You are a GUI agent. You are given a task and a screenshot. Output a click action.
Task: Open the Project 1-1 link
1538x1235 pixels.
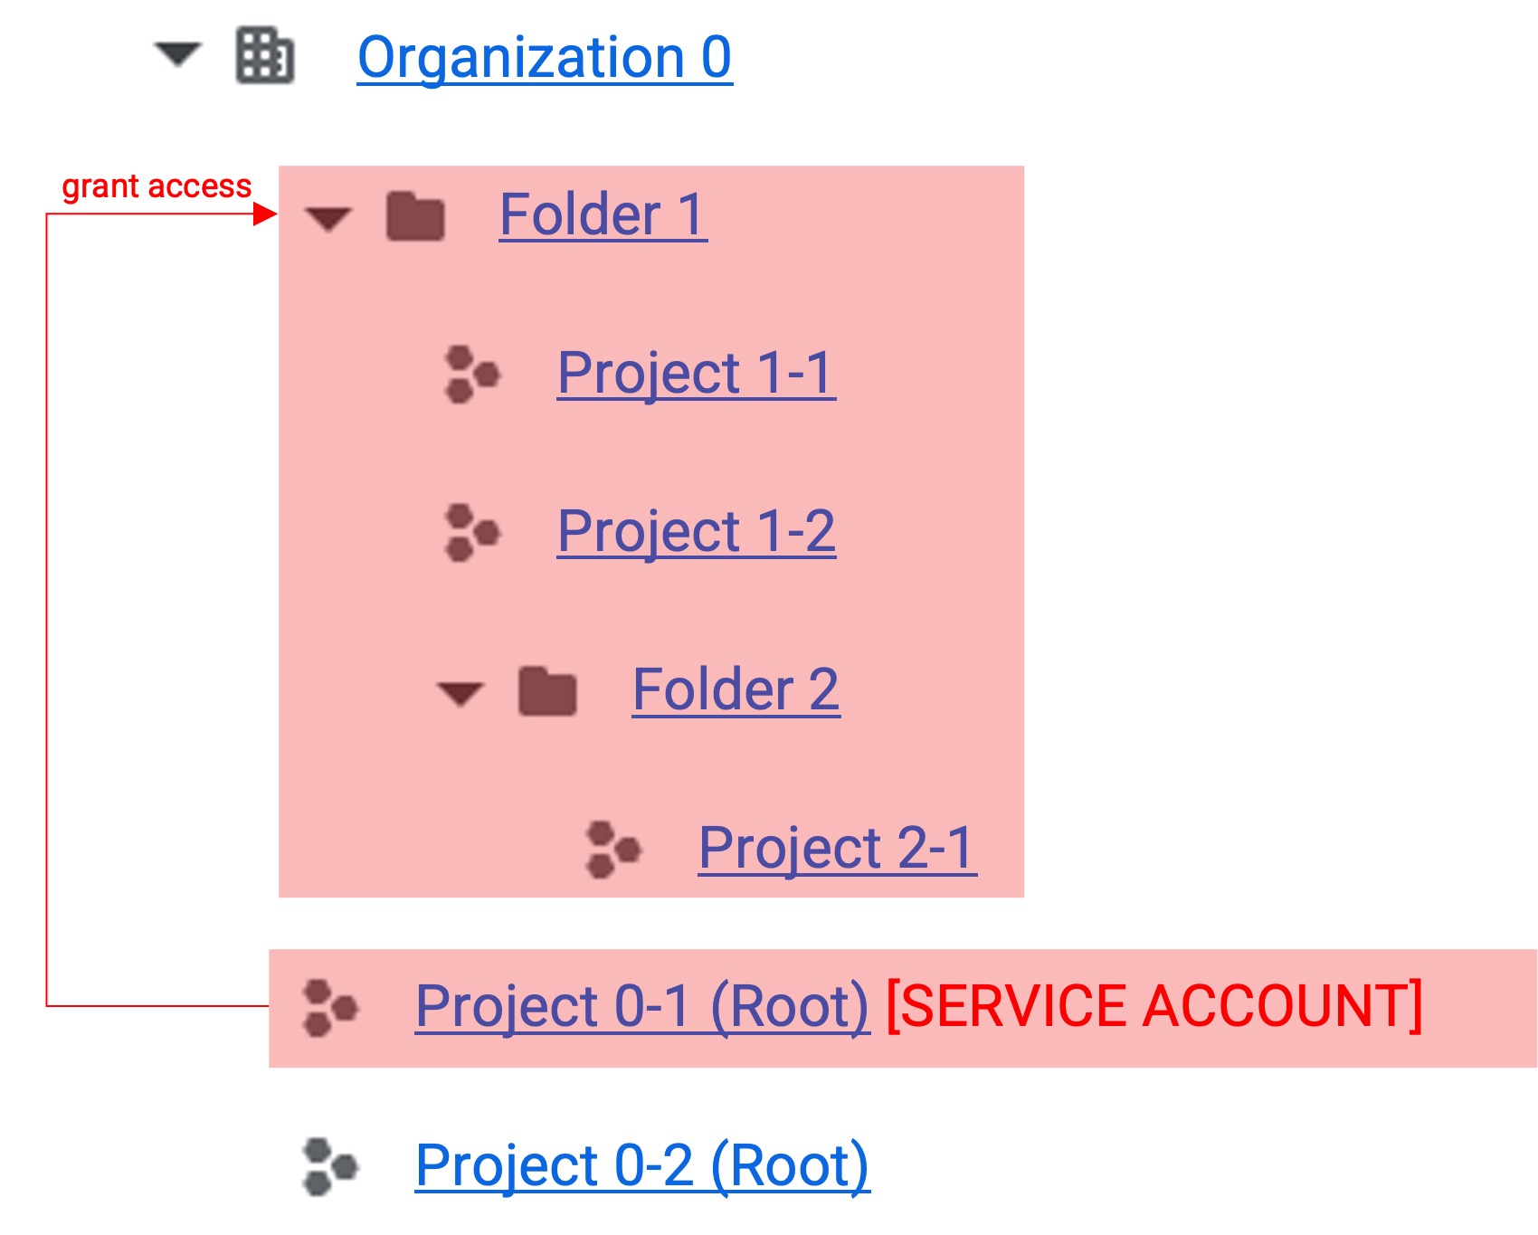[697, 374]
